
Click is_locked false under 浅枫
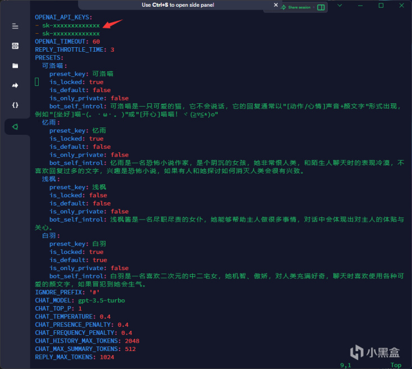click(98, 195)
